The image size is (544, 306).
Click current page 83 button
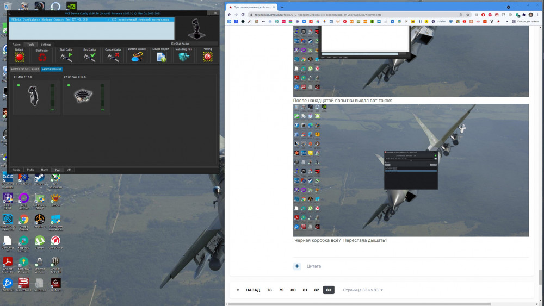point(329,290)
